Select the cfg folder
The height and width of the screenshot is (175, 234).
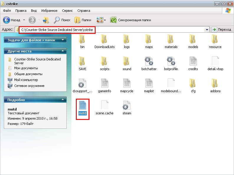(193, 85)
